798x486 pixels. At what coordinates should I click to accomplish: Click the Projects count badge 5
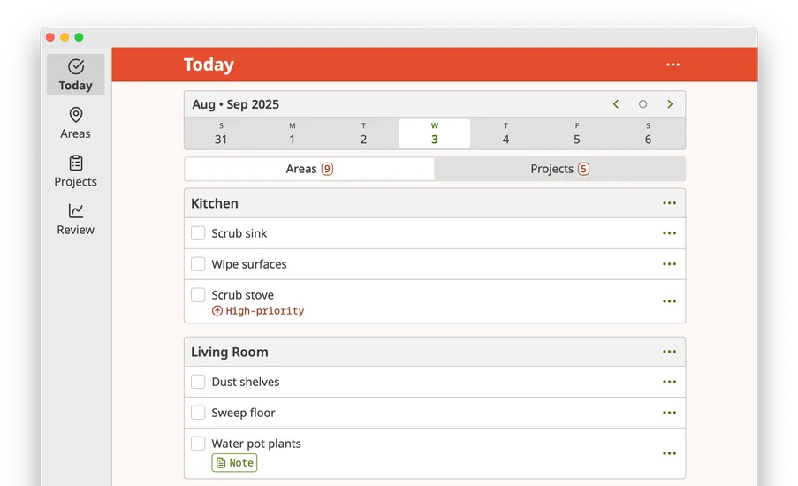point(584,169)
